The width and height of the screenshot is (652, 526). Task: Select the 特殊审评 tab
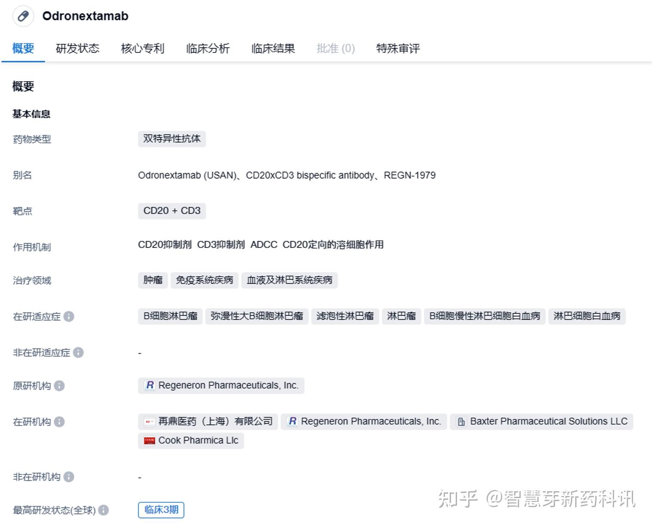pos(397,49)
